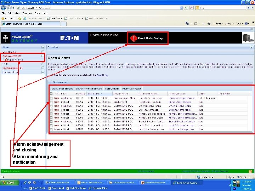The height and width of the screenshot is (191, 255).
Task: Click the Power Xpert Gateway logo icon
Action: [6, 38]
